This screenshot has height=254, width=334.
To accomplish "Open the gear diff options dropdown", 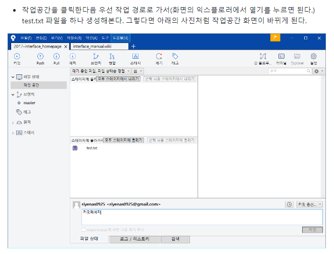I will [x=319, y=71].
